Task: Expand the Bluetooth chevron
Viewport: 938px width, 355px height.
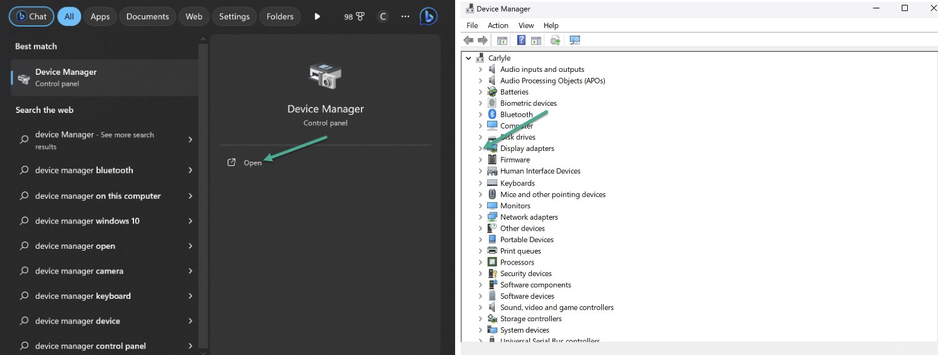Action: (480, 115)
